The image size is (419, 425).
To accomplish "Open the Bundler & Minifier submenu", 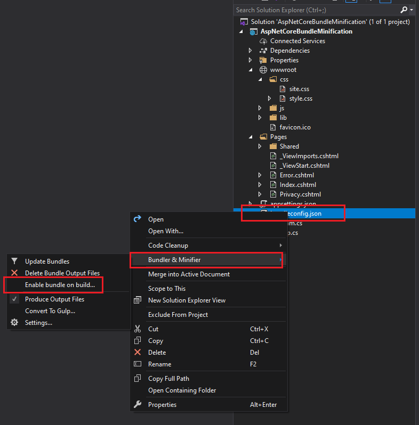I will (208, 260).
